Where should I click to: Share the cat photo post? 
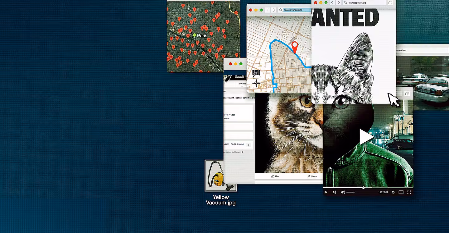[312, 176]
